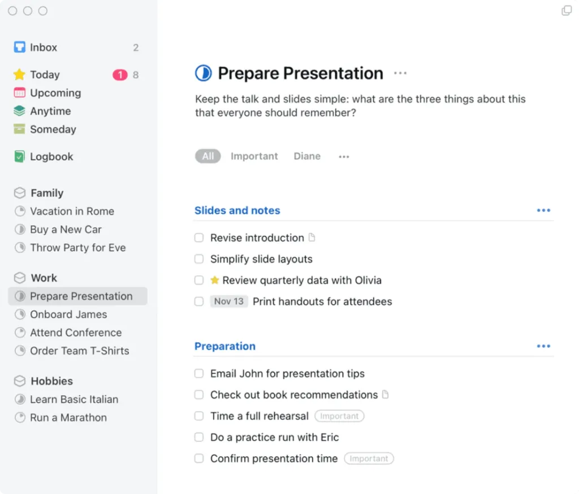
Task: Click the Logbook checkmark icon
Action: pyautogui.click(x=20, y=157)
